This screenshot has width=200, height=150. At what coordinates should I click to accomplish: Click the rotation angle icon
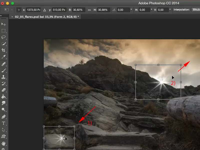click(x=114, y=10)
